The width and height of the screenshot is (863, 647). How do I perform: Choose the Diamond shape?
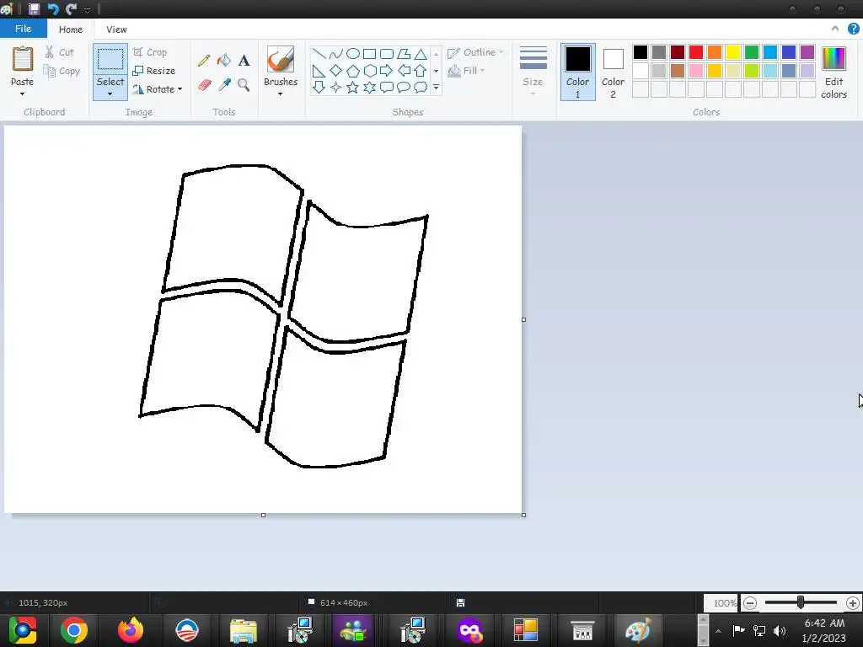[335, 71]
